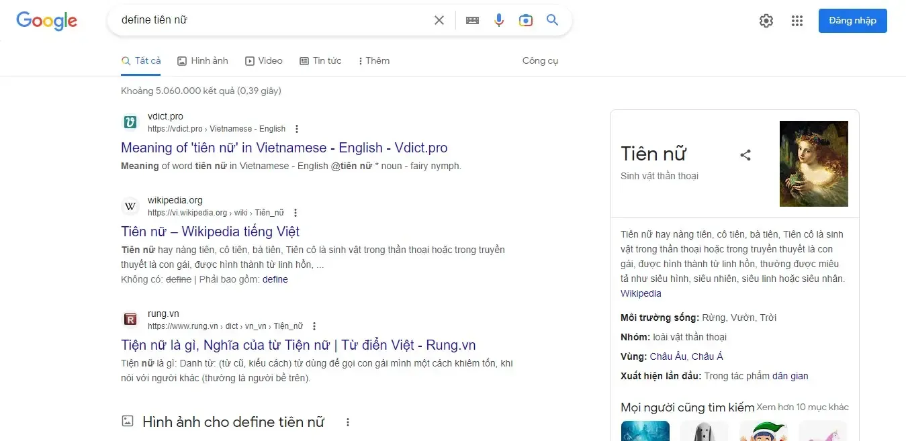Open Google Lens image search icon
This screenshot has height=441, width=906.
[526, 20]
